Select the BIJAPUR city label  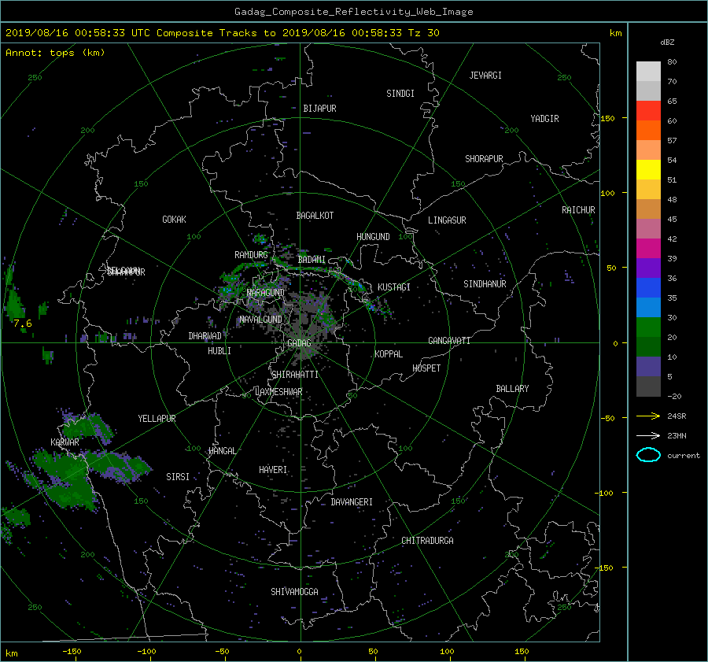pyautogui.click(x=319, y=109)
